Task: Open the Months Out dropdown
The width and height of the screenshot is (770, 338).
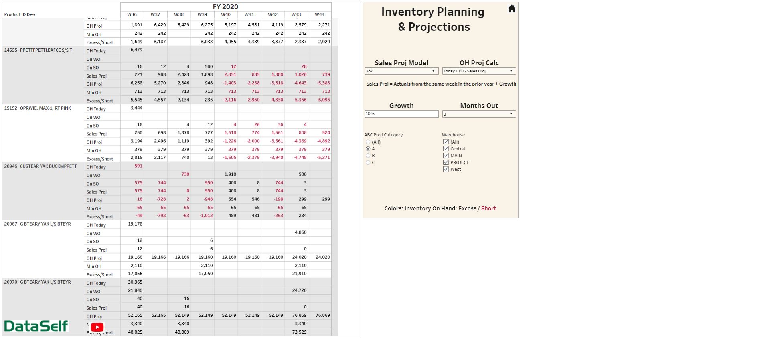Action: [x=479, y=114]
